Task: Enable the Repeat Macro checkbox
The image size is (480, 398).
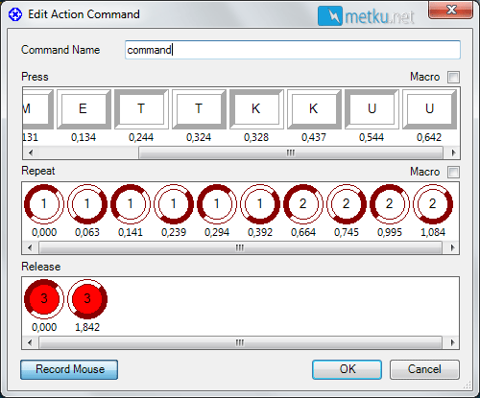Action: click(453, 172)
